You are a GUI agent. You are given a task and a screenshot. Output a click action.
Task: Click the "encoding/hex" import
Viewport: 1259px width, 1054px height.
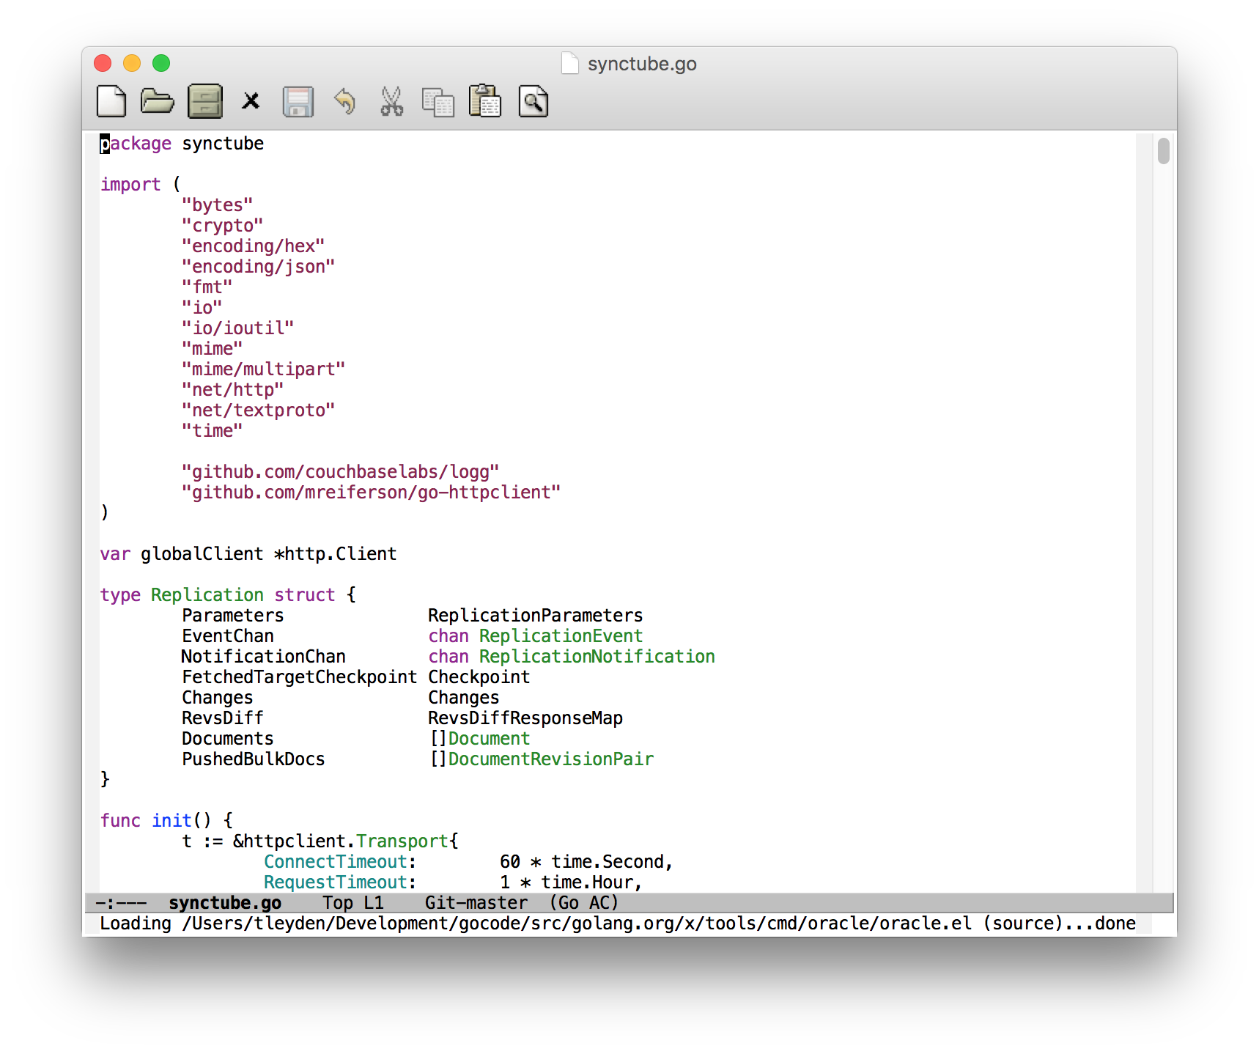tap(253, 246)
